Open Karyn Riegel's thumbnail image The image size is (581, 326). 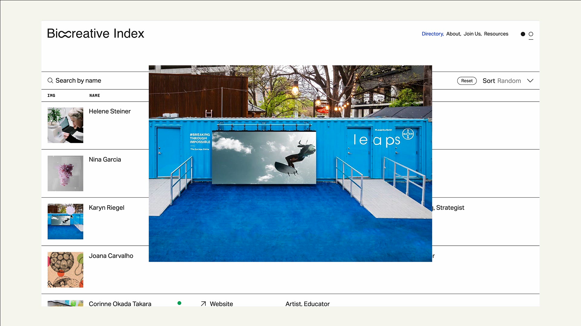[65, 222]
